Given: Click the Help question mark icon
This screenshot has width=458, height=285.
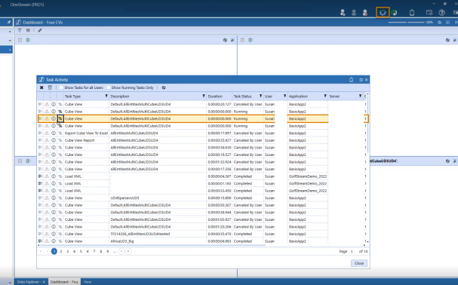Looking at the screenshot, I should 441,13.
